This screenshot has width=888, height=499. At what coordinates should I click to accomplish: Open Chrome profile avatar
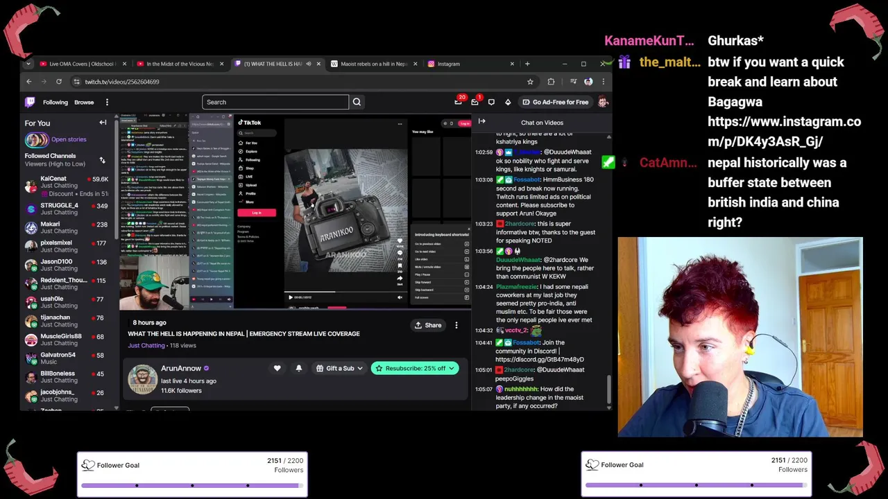[588, 81]
